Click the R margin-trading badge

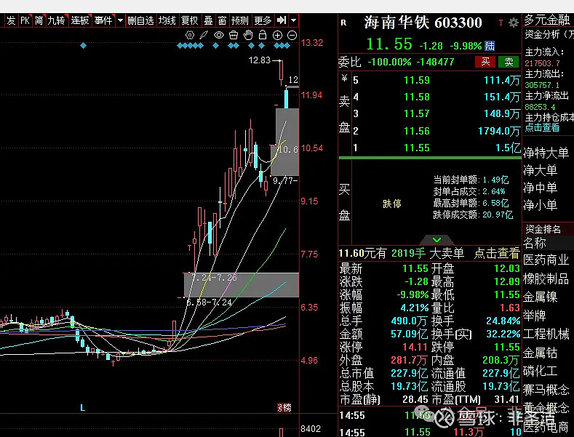click(x=343, y=23)
